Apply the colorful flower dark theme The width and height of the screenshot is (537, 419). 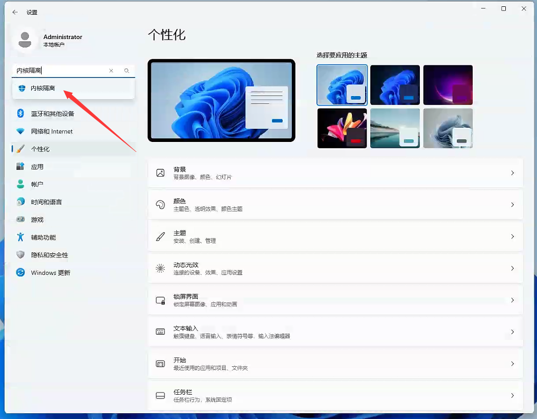click(342, 128)
